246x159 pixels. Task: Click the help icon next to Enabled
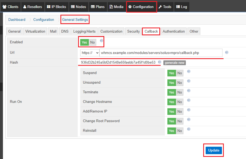101,41
